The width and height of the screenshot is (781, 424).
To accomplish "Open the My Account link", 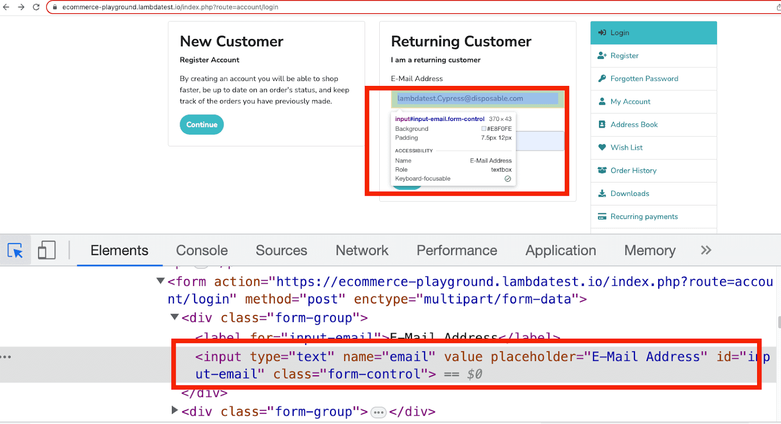I will click(630, 101).
